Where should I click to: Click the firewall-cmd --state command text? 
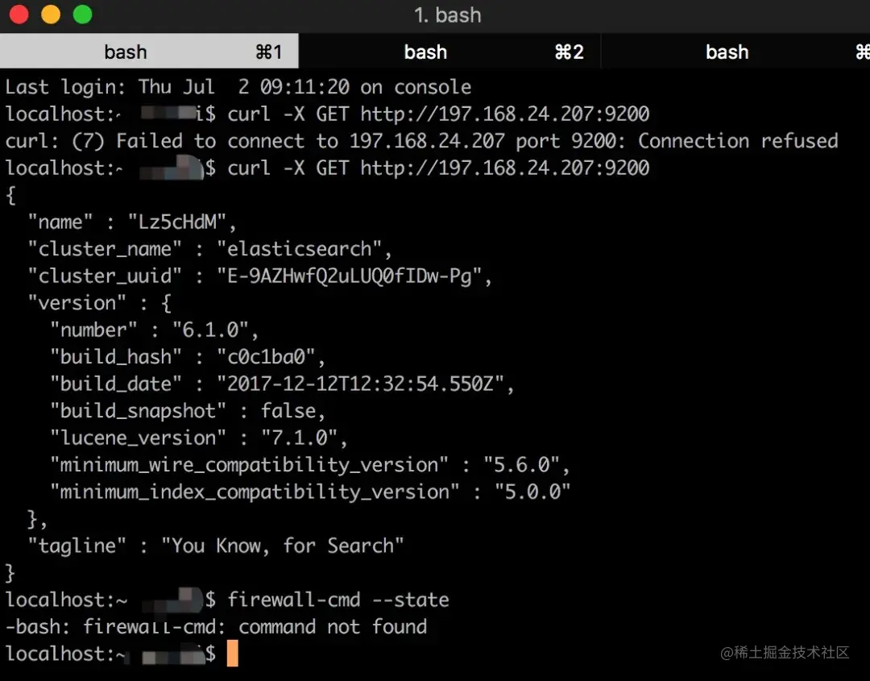(337, 600)
